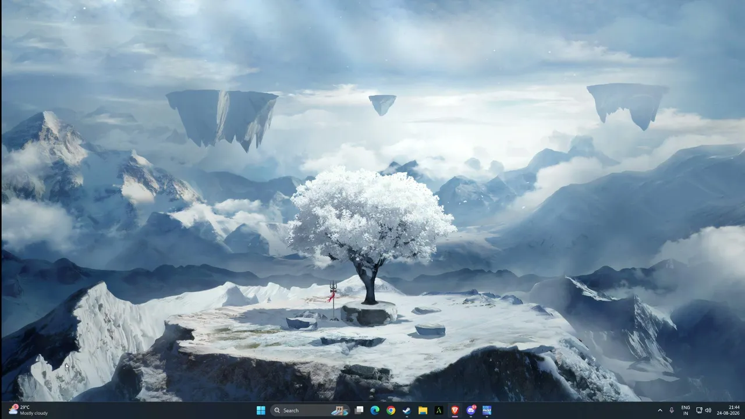Image resolution: width=745 pixels, height=419 pixels.
Task: Open the weather widget showing 29°C
Action: pos(28,410)
